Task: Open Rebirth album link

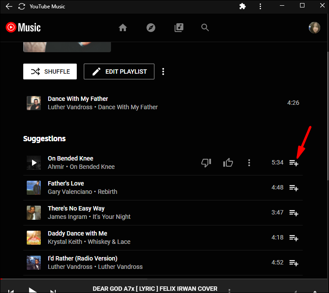Action: pyautogui.click(x=107, y=192)
